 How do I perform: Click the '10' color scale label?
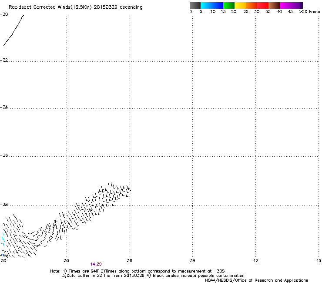[213, 12]
